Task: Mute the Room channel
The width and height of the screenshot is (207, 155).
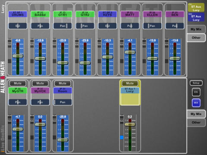Action: [63, 83]
